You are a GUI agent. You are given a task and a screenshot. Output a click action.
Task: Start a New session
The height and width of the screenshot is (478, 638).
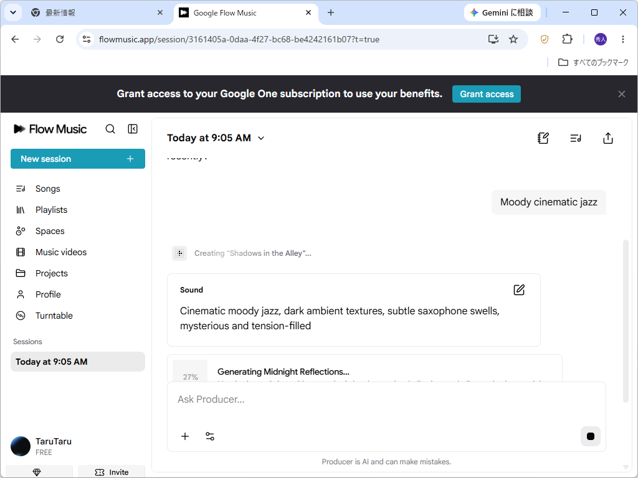tap(78, 159)
